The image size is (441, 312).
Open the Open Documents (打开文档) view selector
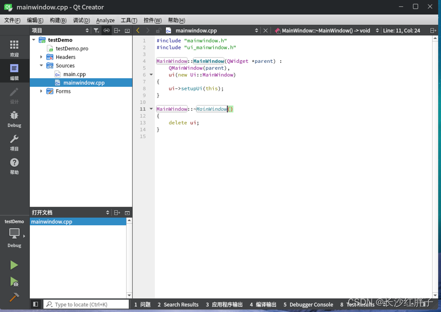point(70,213)
